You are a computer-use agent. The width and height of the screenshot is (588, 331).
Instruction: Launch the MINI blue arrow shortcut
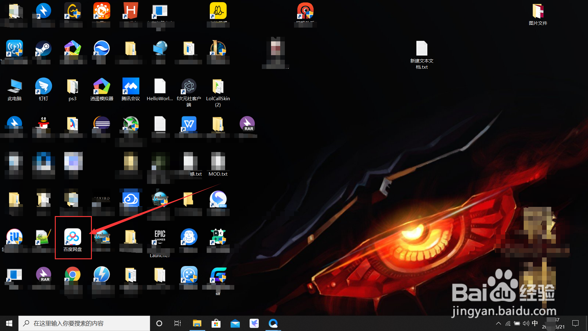pos(218,200)
